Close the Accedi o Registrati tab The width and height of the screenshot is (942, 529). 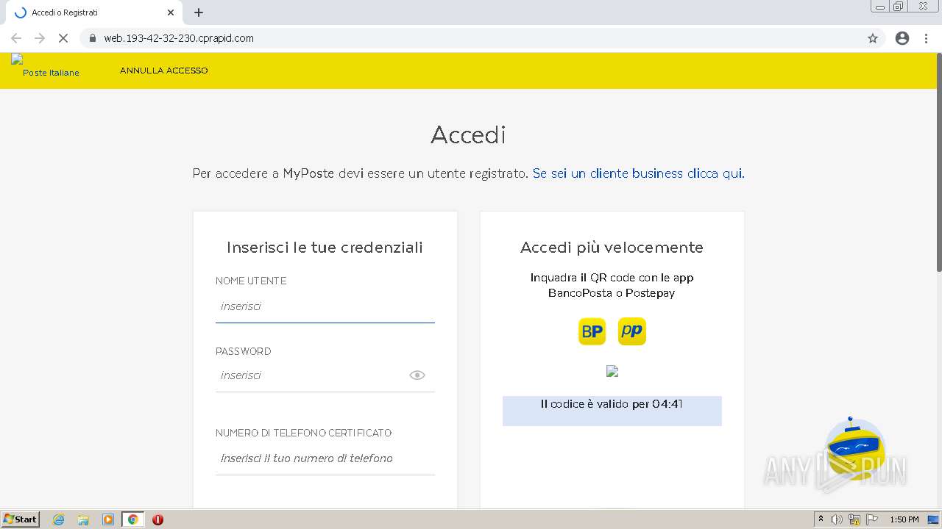171,12
